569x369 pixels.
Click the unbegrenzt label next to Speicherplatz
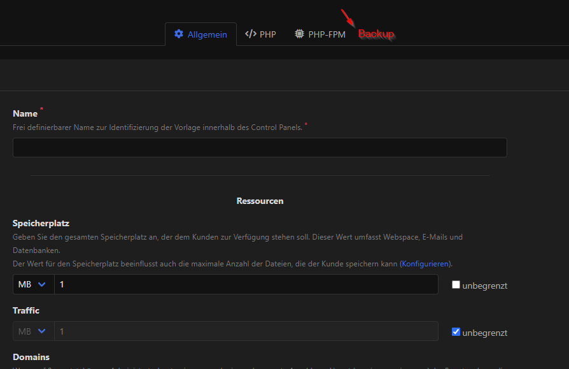484,286
